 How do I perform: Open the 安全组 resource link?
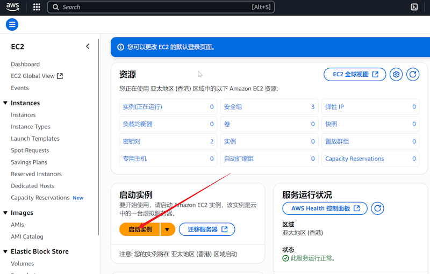point(233,107)
